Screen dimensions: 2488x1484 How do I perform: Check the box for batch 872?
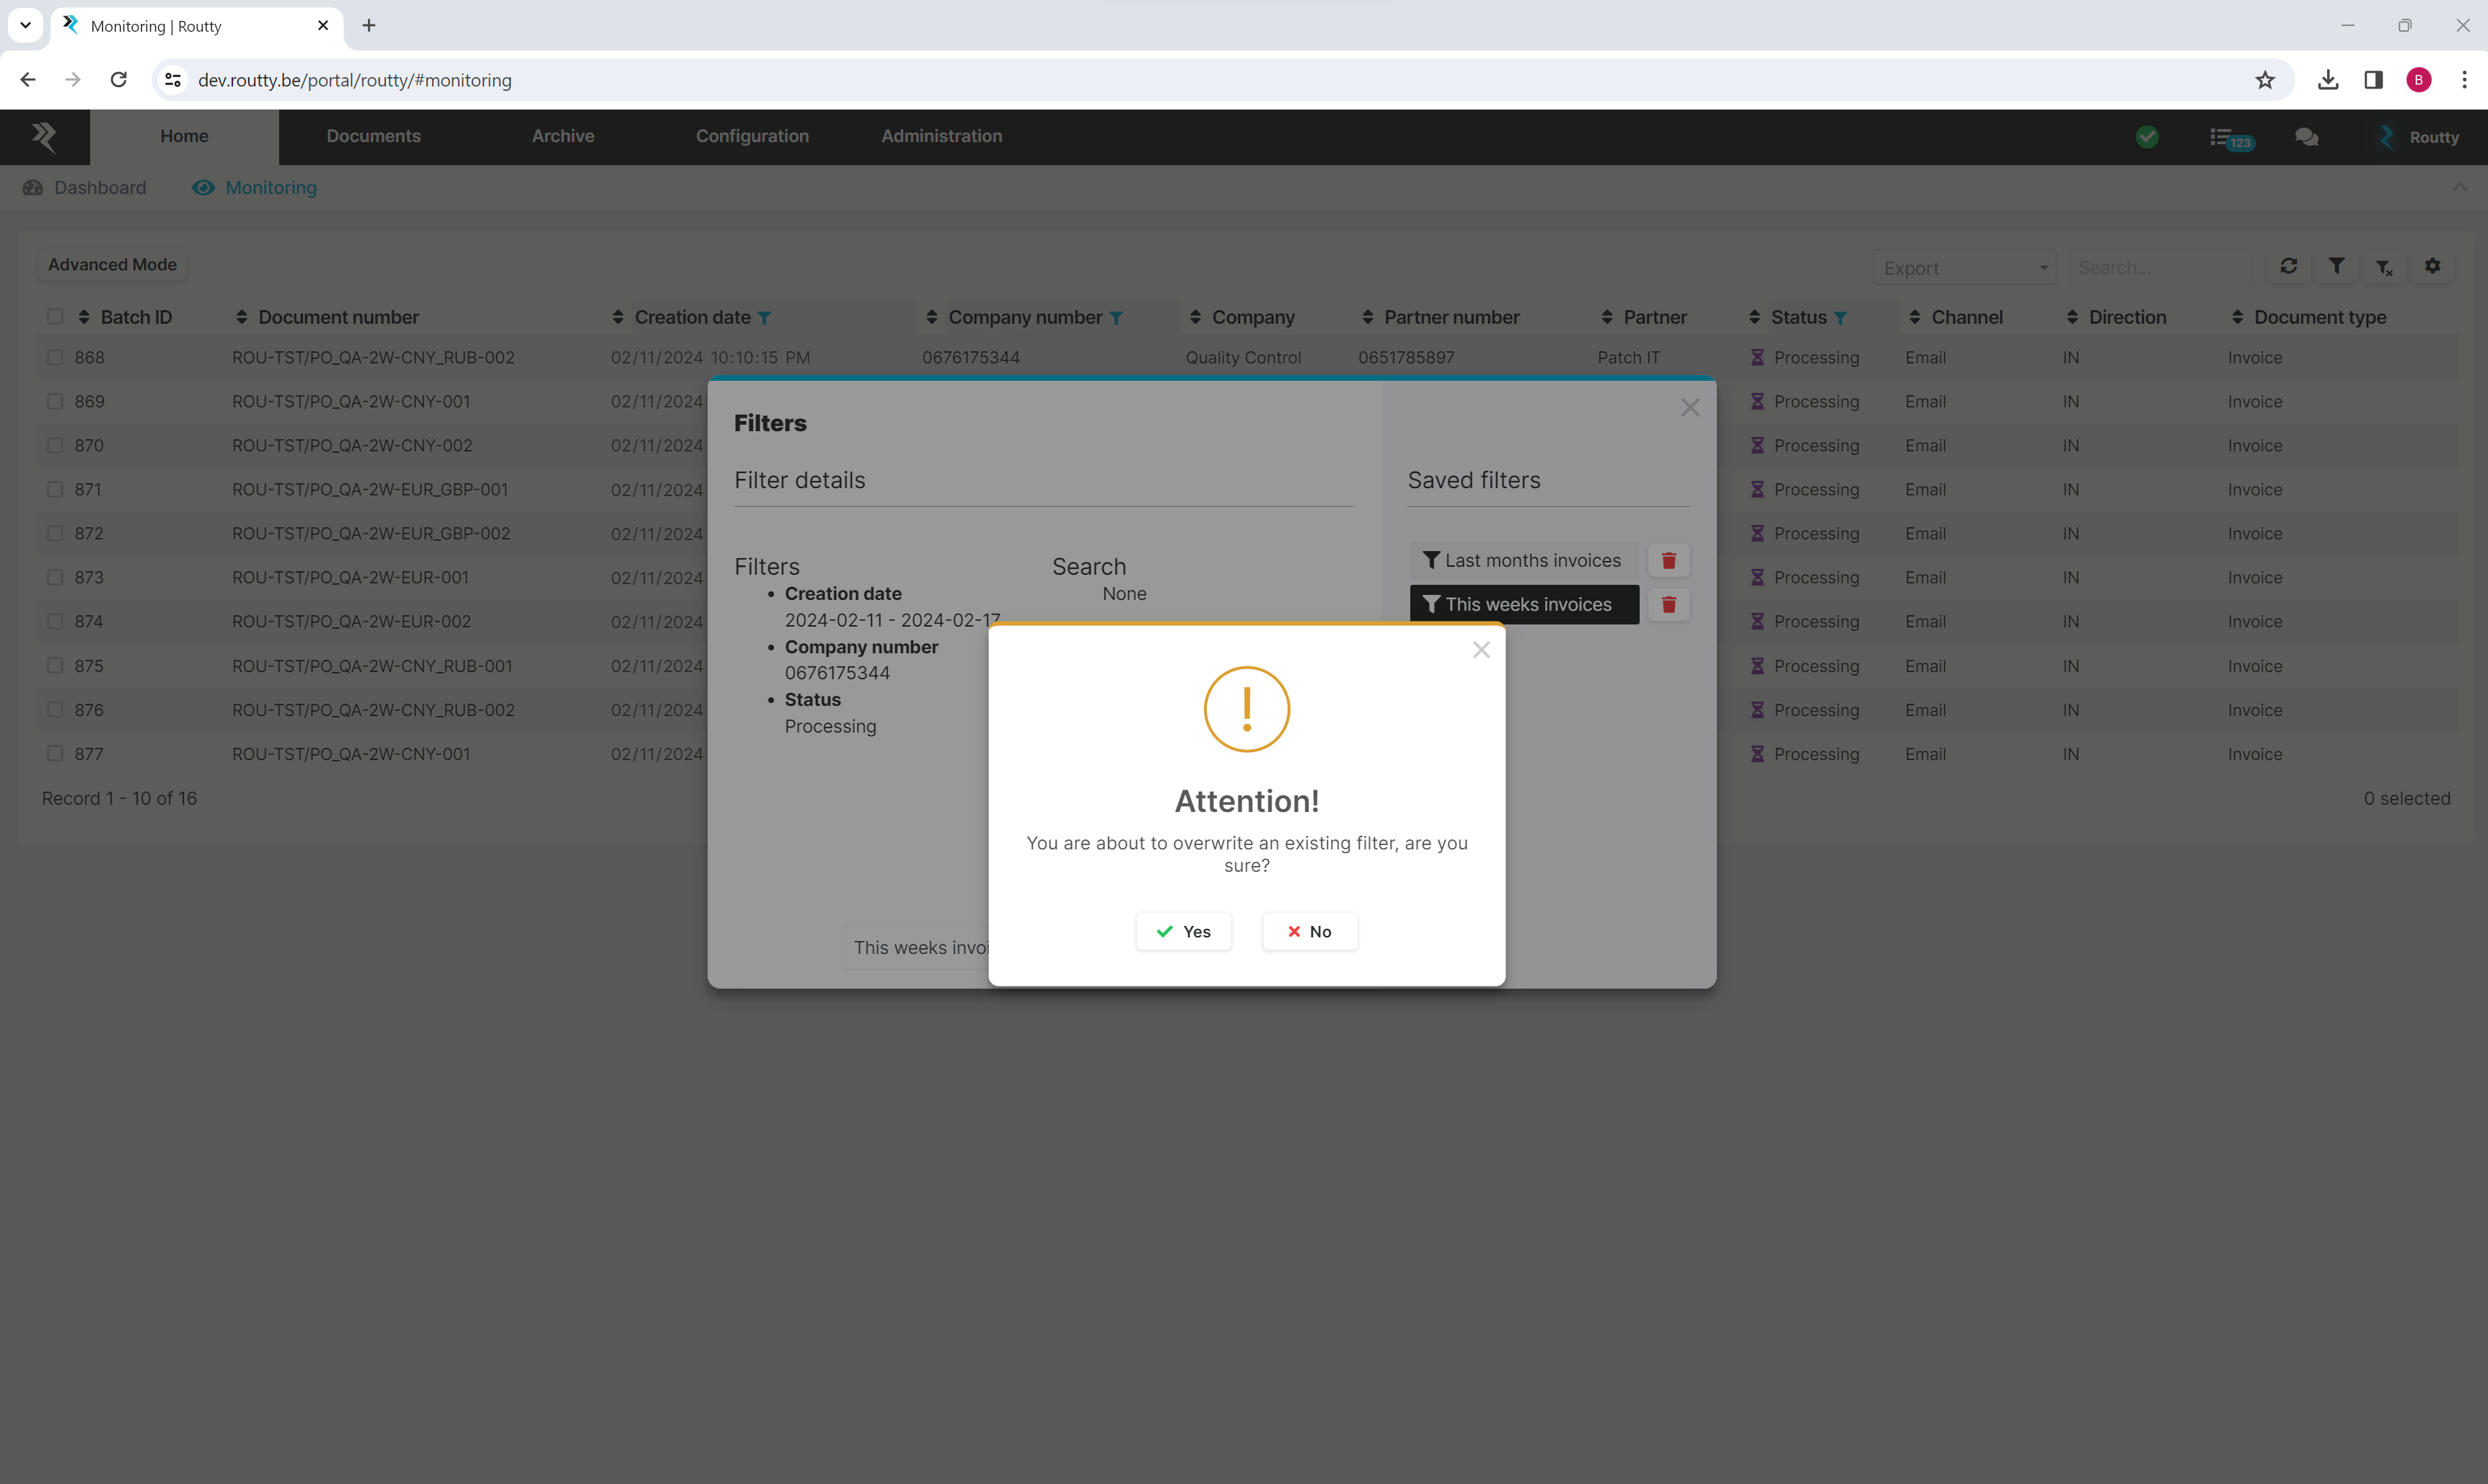(55, 533)
